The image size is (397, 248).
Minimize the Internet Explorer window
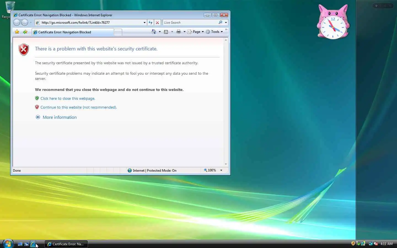(x=207, y=15)
